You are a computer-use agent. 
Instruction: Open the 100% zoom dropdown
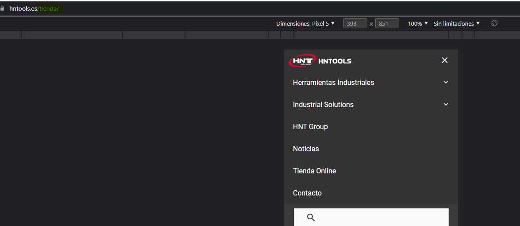[418, 23]
